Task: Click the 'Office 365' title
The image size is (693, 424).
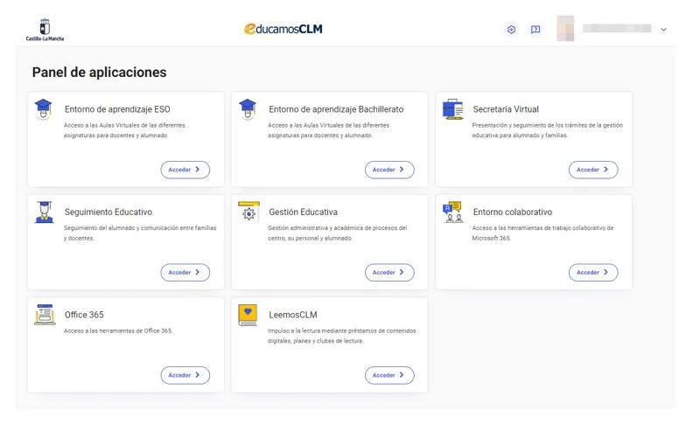Action: [84, 315]
